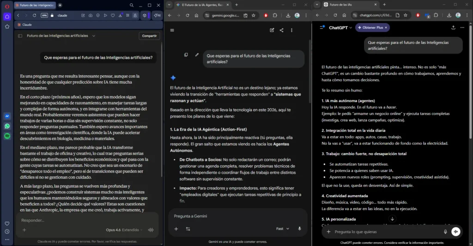Reload the Claude page in Opera
Viewport: 473px width, 246px height.
tap(34, 15)
